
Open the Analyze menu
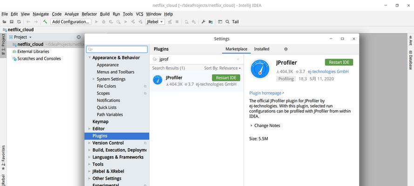click(72, 14)
